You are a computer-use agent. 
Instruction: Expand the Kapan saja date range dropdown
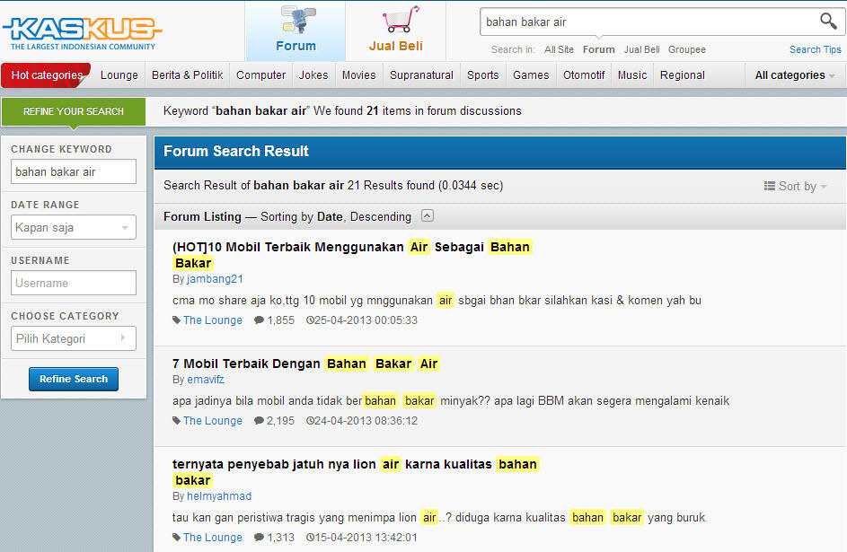click(x=74, y=228)
